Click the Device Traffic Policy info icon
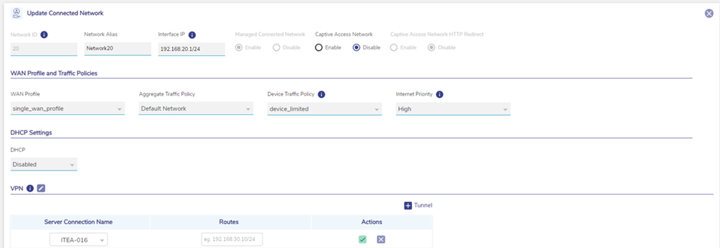The height and width of the screenshot is (248, 720). [x=322, y=94]
